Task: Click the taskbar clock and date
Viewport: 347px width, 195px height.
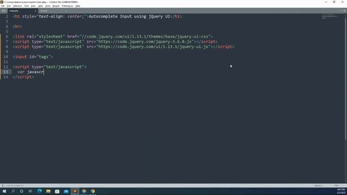Action: pyautogui.click(x=341, y=191)
